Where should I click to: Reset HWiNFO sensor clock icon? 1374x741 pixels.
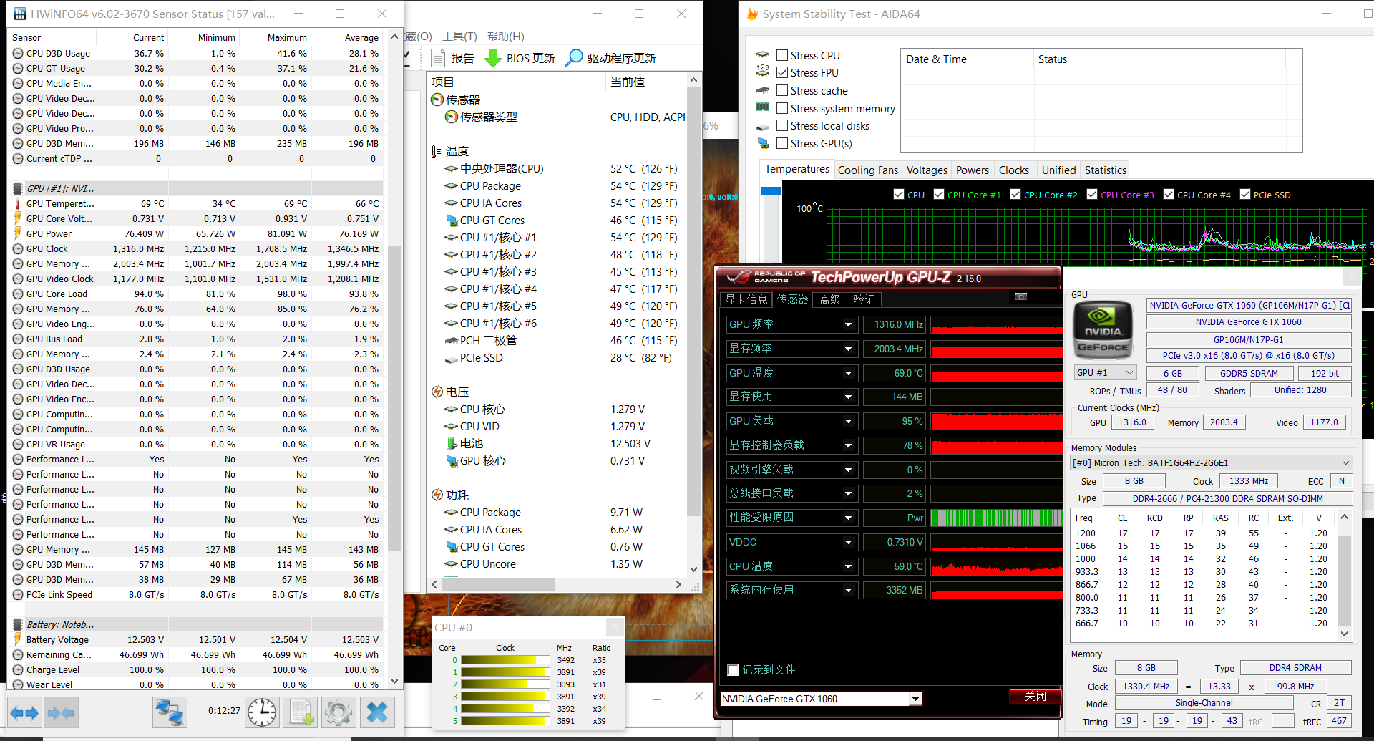click(x=262, y=712)
